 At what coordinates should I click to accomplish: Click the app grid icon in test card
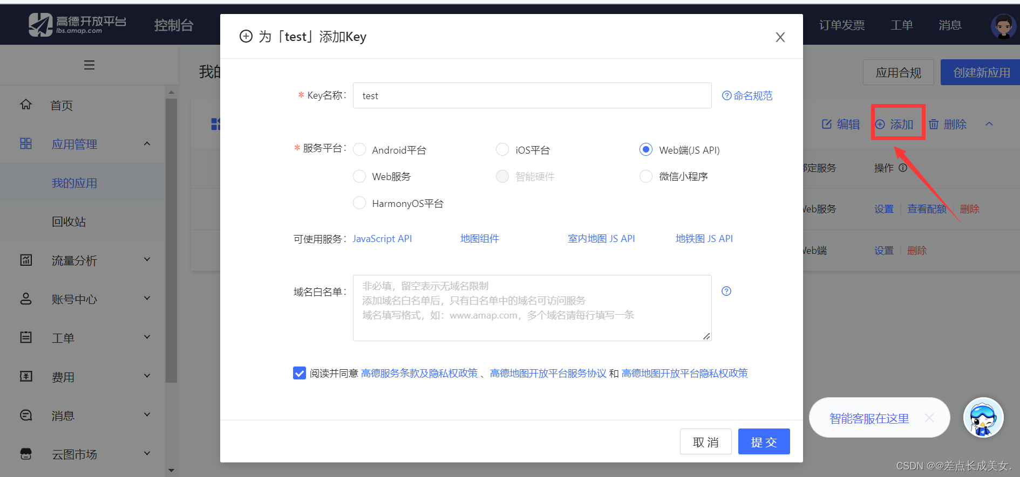(x=215, y=125)
